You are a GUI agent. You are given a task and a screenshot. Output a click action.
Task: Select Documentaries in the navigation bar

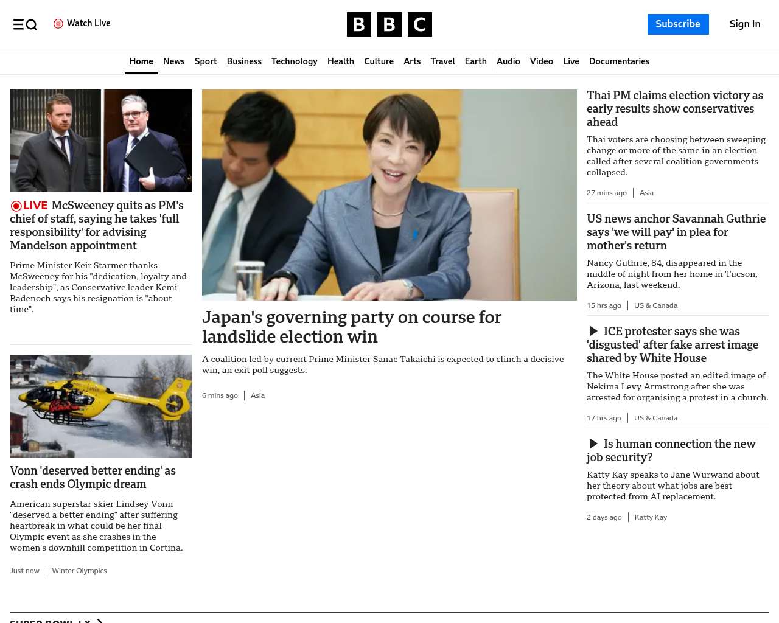(x=619, y=61)
